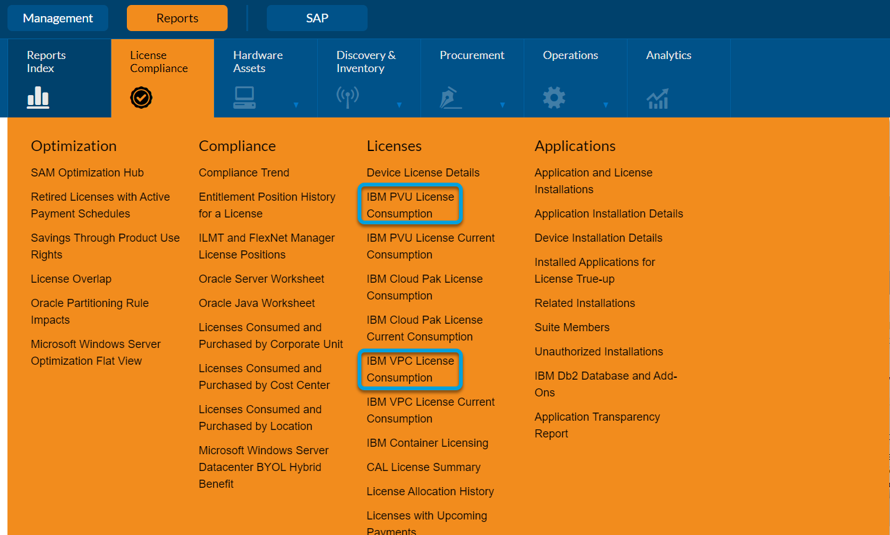Screen dimensions: 890x535
Task: Click the Discovery & Inventory antenna icon
Action: point(348,98)
